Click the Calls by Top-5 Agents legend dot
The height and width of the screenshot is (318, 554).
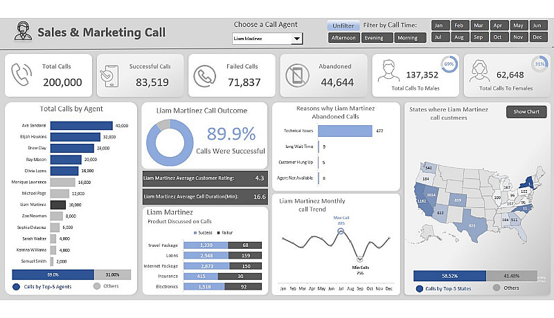(16, 287)
